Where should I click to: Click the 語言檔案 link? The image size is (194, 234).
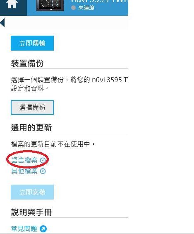[x=24, y=160]
